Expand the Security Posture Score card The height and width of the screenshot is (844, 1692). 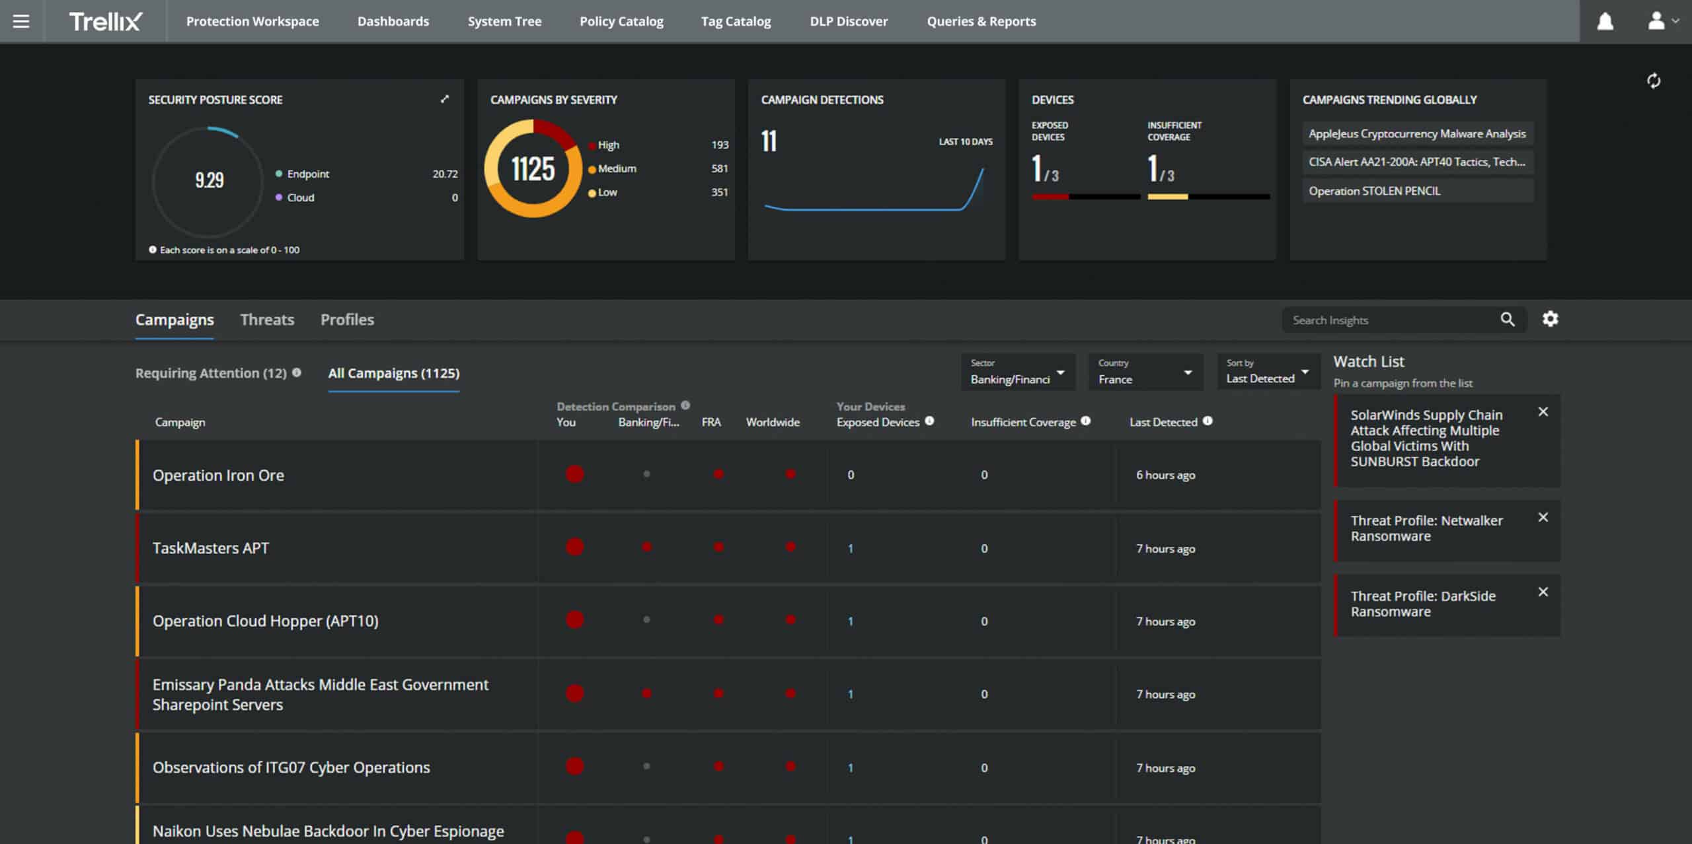[445, 99]
